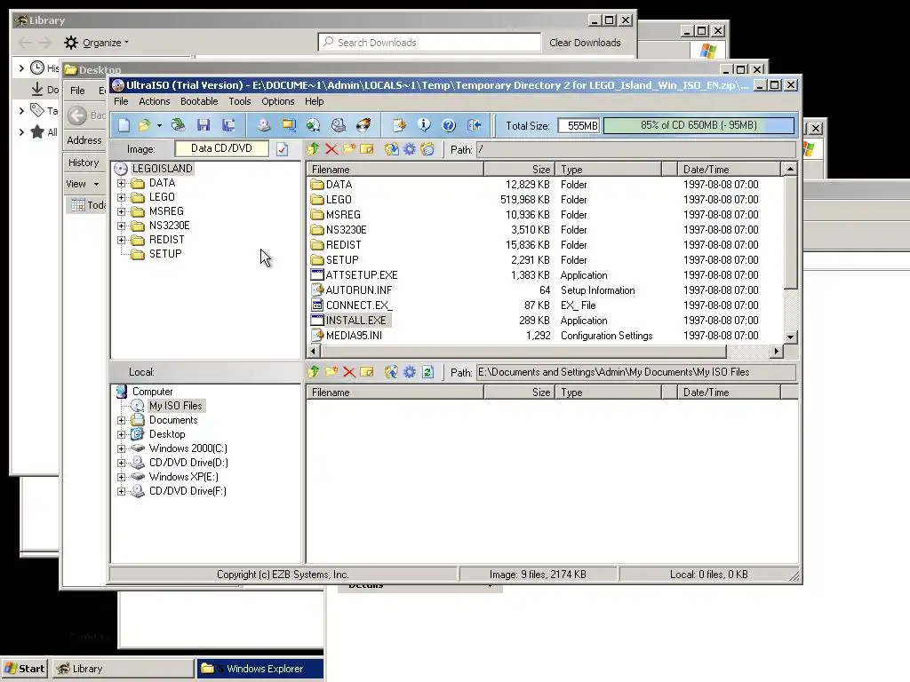This screenshot has height=682, width=910.
Task: Click the Mount to Virtual Drive icon
Action: [x=339, y=125]
